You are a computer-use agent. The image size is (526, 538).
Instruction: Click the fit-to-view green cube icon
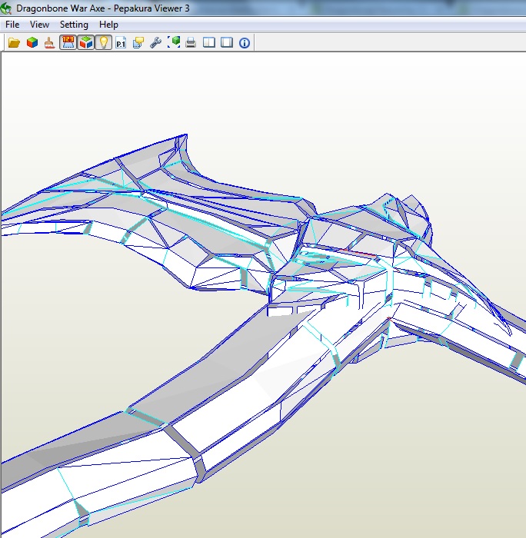(174, 43)
